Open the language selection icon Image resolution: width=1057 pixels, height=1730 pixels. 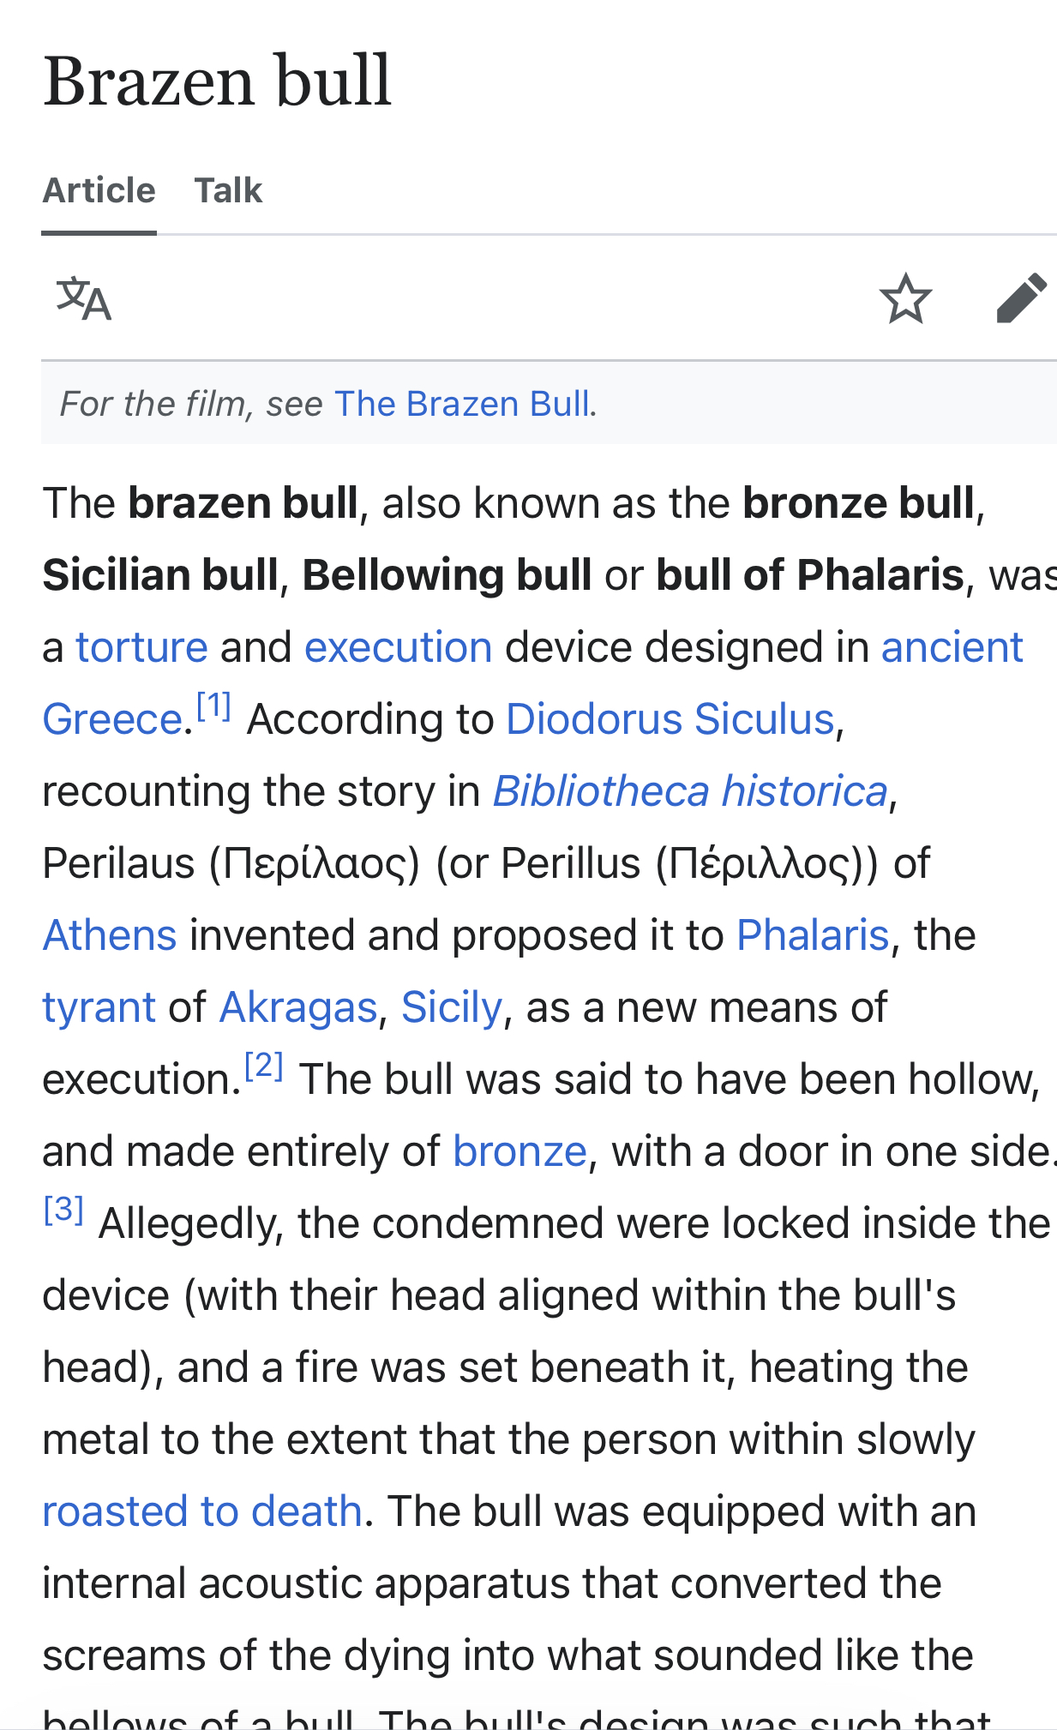click(x=84, y=298)
